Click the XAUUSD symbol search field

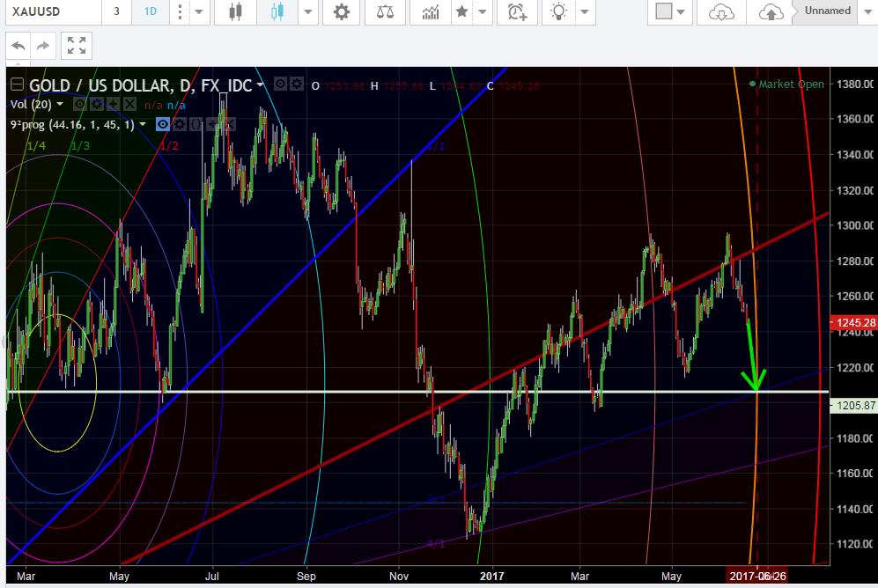pos(48,12)
